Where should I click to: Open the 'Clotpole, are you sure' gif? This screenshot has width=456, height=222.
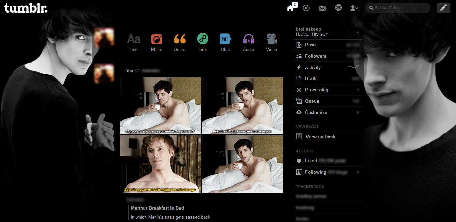pyautogui.click(x=161, y=106)
